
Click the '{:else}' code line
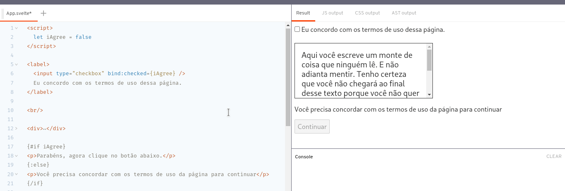pyautogui.click(x=38, y=165)
